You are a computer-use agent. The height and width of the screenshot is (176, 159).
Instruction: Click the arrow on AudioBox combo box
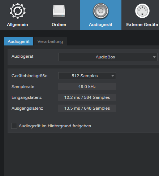point(154,57)
